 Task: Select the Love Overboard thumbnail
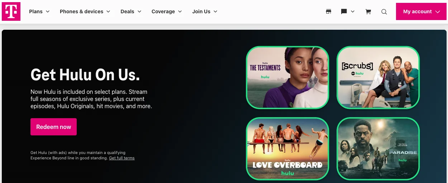[x=287, y=149]
